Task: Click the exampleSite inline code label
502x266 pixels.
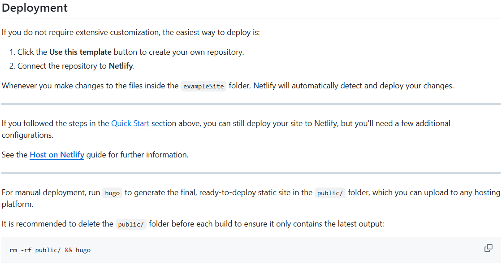Action: pos(203,86)
